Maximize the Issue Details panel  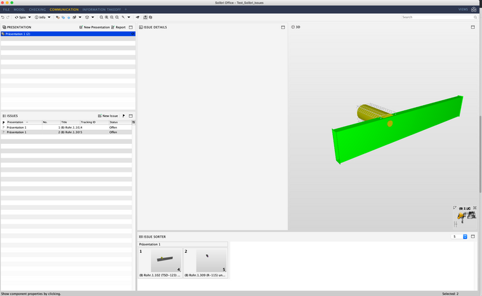pyautogui.click(x=283, y=27)
